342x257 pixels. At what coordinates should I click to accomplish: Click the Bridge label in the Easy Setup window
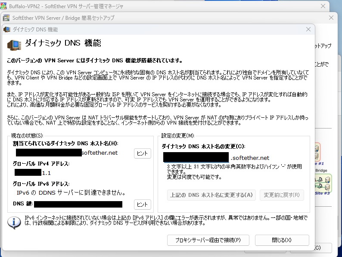[321, 170]
